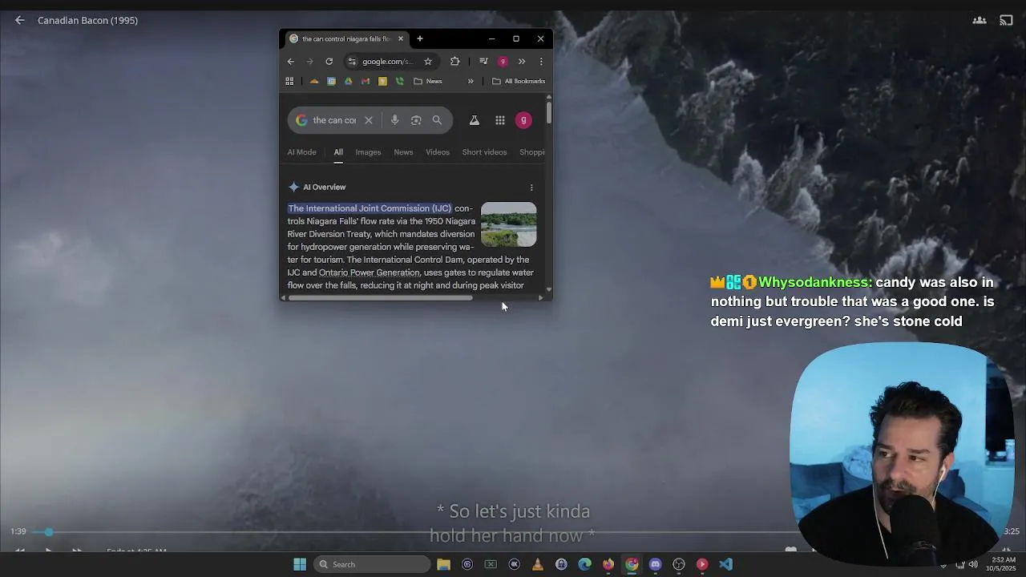The image size is (1026, 577).
Task: Switch to News results tab
Action: pyautogui.click(x=403, y=152)
